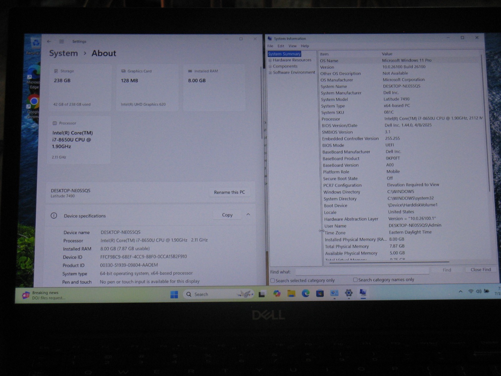Open the View menu in System Information
Image resolution: width=501 pixels, height=376 pixels.
[292, 46]
